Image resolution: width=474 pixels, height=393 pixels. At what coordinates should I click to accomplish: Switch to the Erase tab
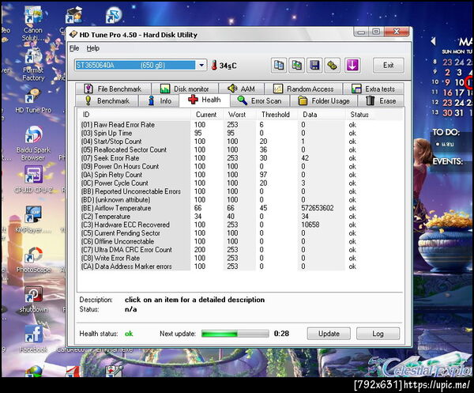point(381,100)
